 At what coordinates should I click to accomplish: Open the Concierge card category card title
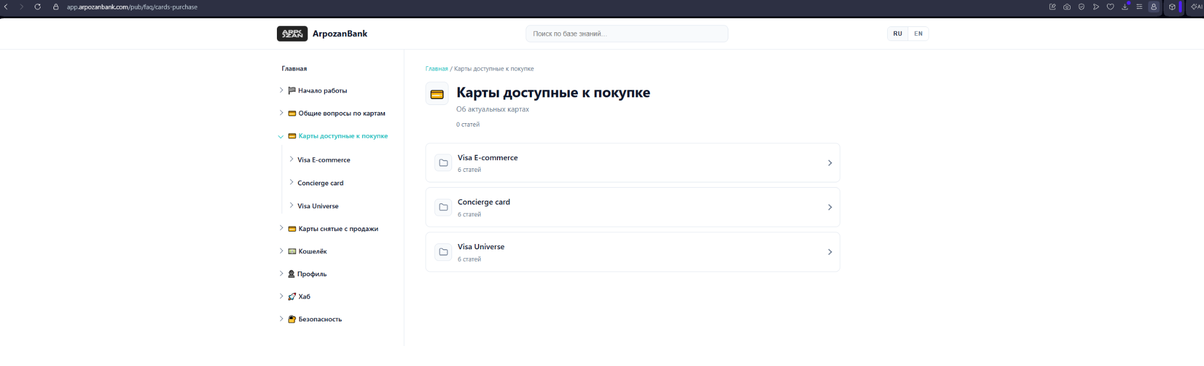click(x=484, y=202)
